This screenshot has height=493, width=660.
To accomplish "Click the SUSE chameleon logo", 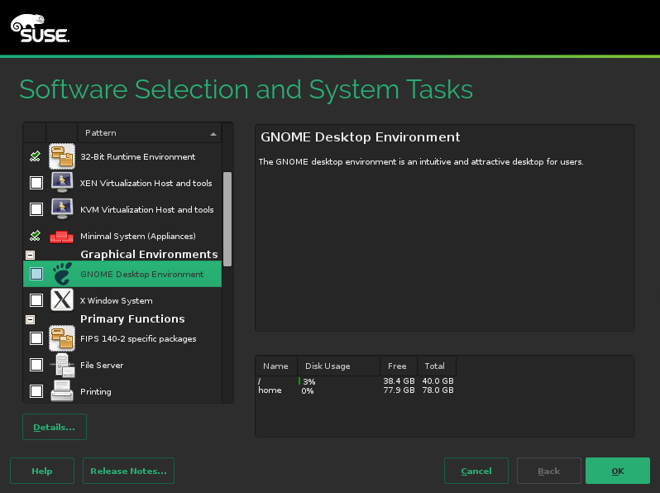I will click(x=40, y=28).
